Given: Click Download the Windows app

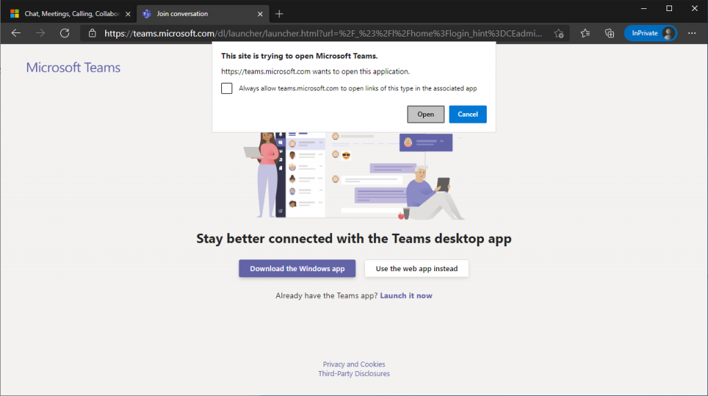Looking at the screenshot, I should (x=297, y=268).
